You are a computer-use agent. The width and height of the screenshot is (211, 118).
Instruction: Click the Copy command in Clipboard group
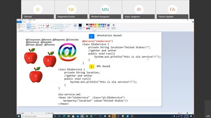23,27
